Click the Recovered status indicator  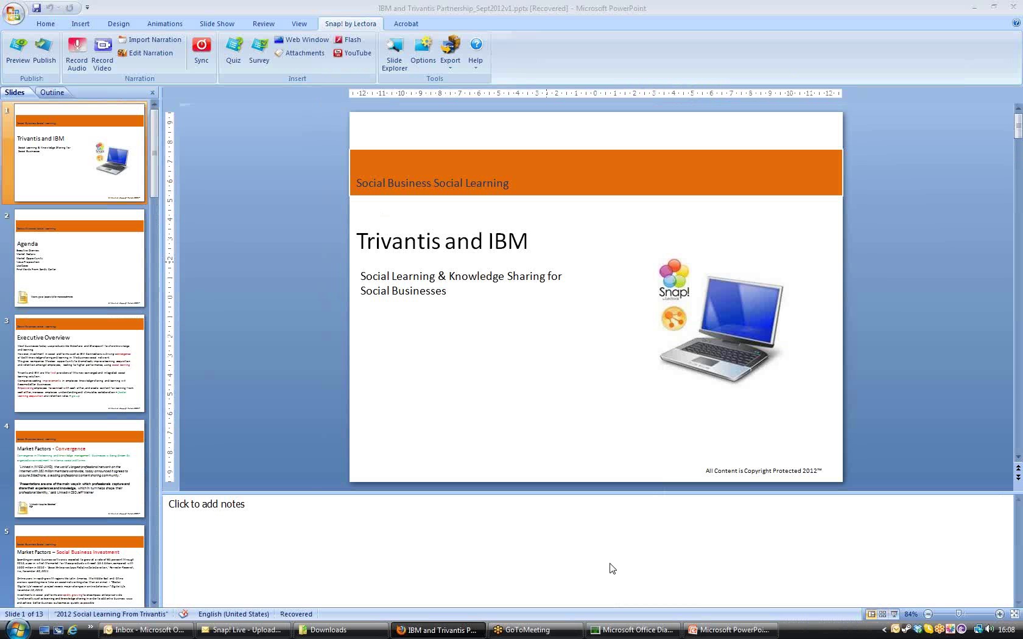click(x=297, y=614)
